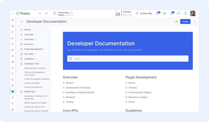Go back with the left arrow icon
This screenshot has height=122, width=209.
pos(22,21)
